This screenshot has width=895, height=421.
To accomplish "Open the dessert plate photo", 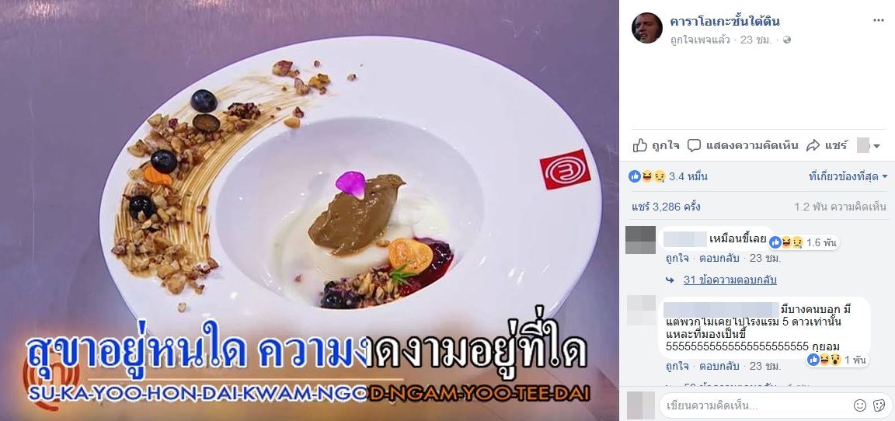I will point(309,210).
